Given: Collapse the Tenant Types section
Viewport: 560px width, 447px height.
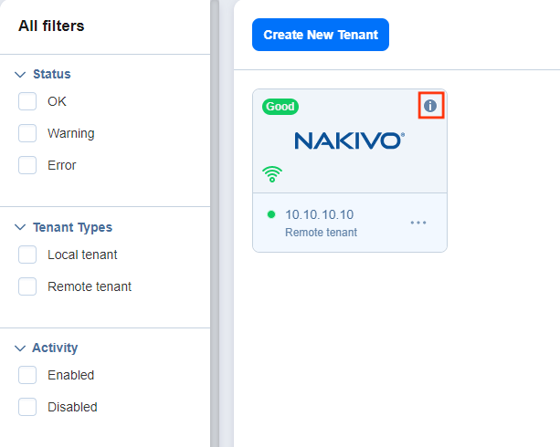Looking at the screenshot, I should pyautogui.click(x=21, y=227).
